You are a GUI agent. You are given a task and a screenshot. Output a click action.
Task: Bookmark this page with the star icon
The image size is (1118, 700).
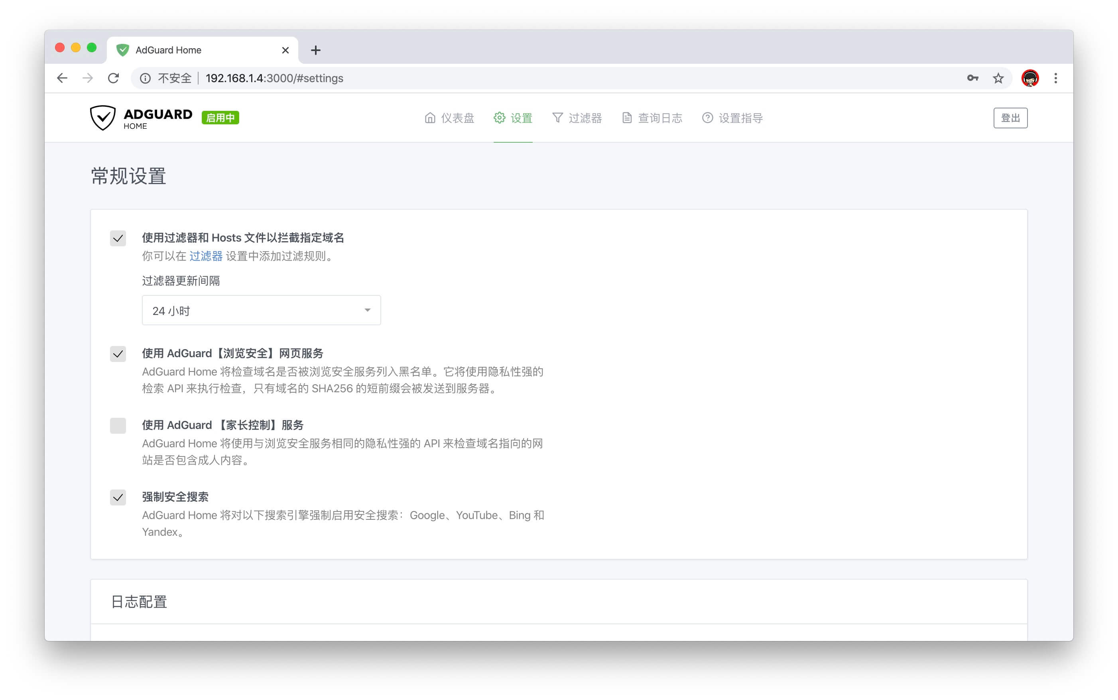(x=998, y=78)
